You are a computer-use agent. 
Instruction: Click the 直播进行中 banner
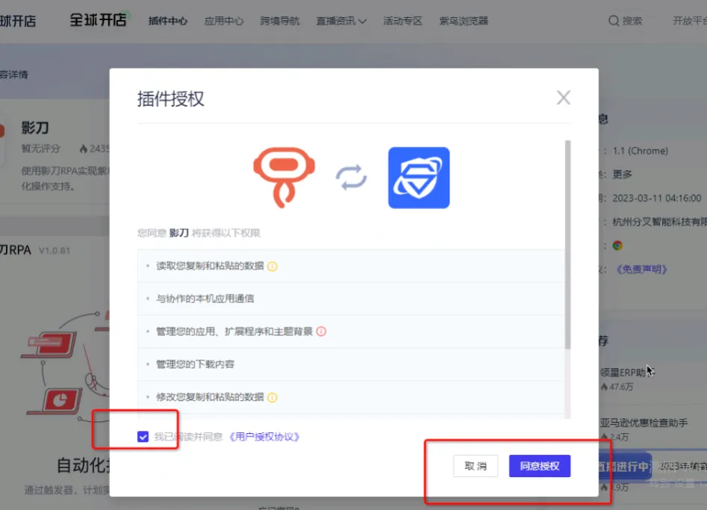(624, 466)
